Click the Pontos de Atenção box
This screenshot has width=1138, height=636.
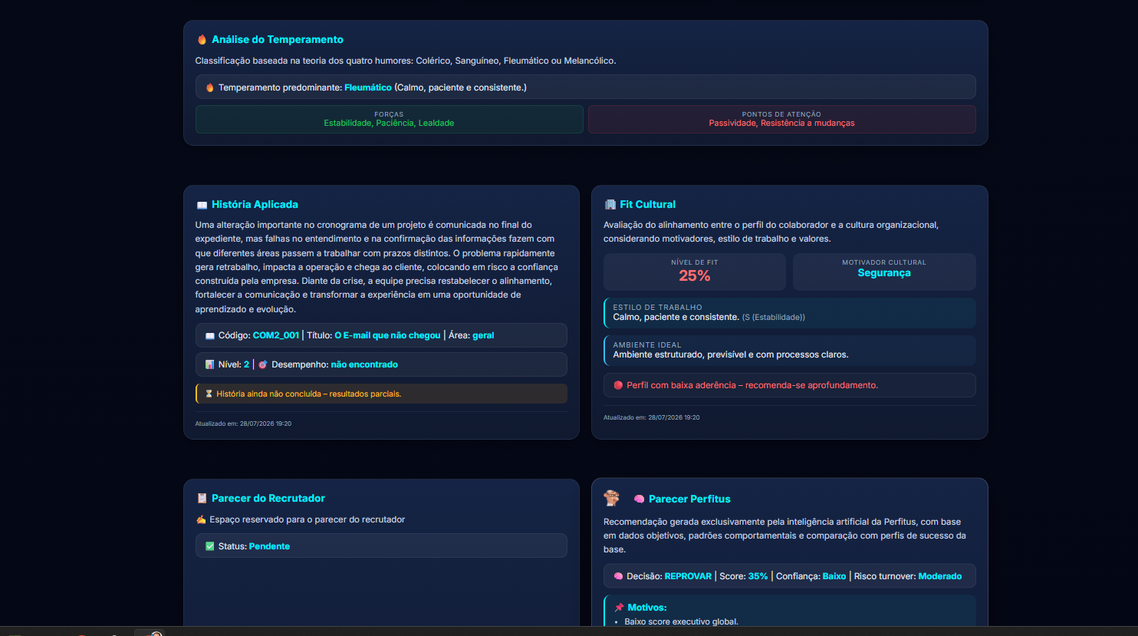pos(781,119)
